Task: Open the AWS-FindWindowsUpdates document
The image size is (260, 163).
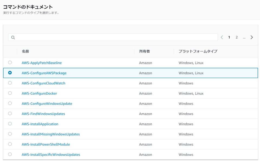Action: point(43,114)
